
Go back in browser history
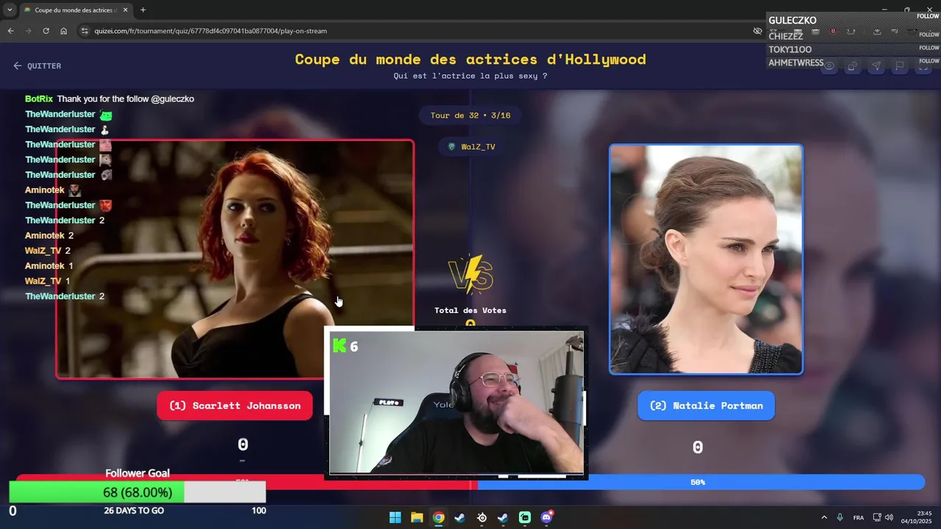(10, 31)
